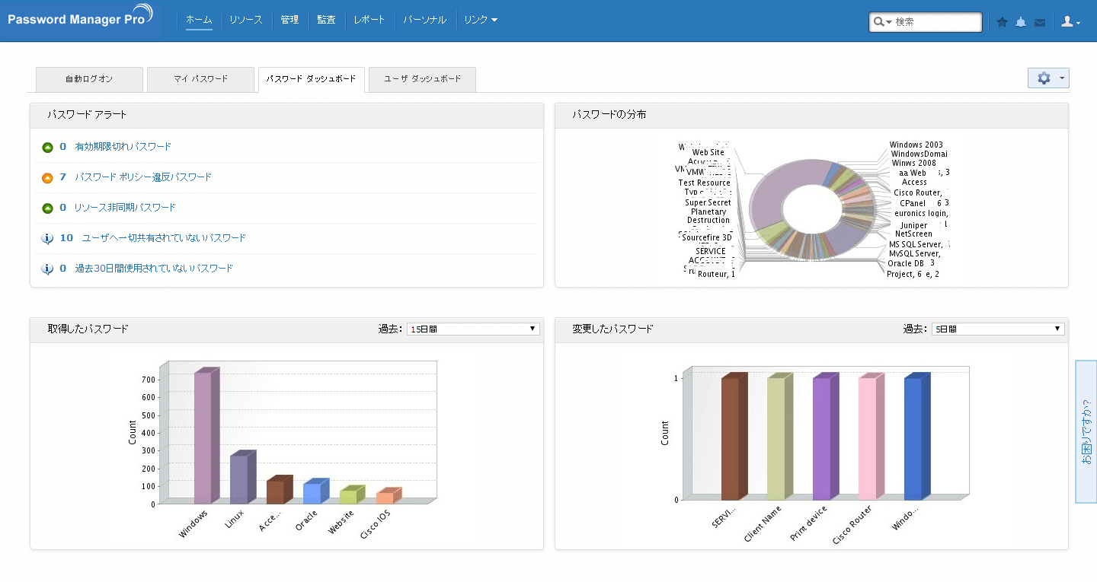Click the purple Print device bar
This screenshot has width=1097, height=582.
point(826,437)
